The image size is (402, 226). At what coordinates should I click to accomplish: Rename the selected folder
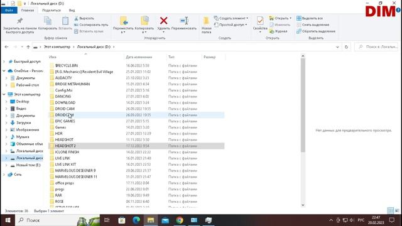(x=184, y=23)
